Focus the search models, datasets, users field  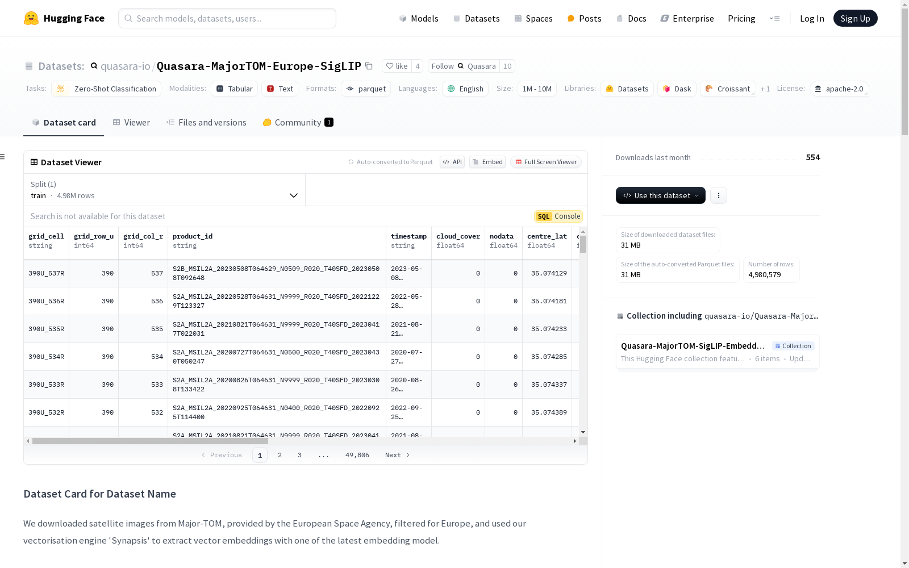point(227,18)
